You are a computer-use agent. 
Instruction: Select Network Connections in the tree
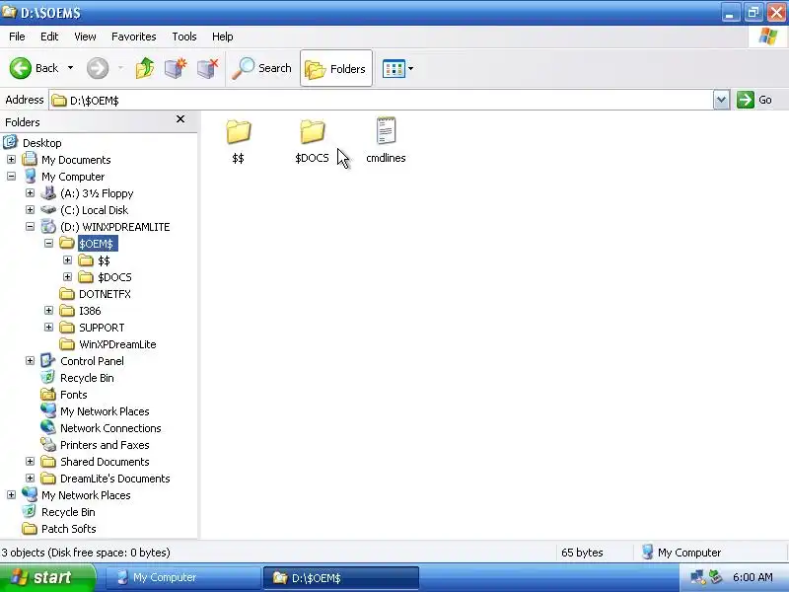(x=110, y=428)
